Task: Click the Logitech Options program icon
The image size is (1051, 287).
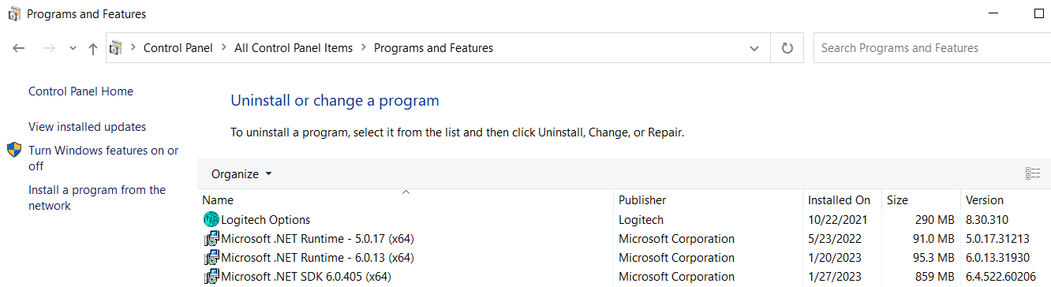Action: coord(211,219)
